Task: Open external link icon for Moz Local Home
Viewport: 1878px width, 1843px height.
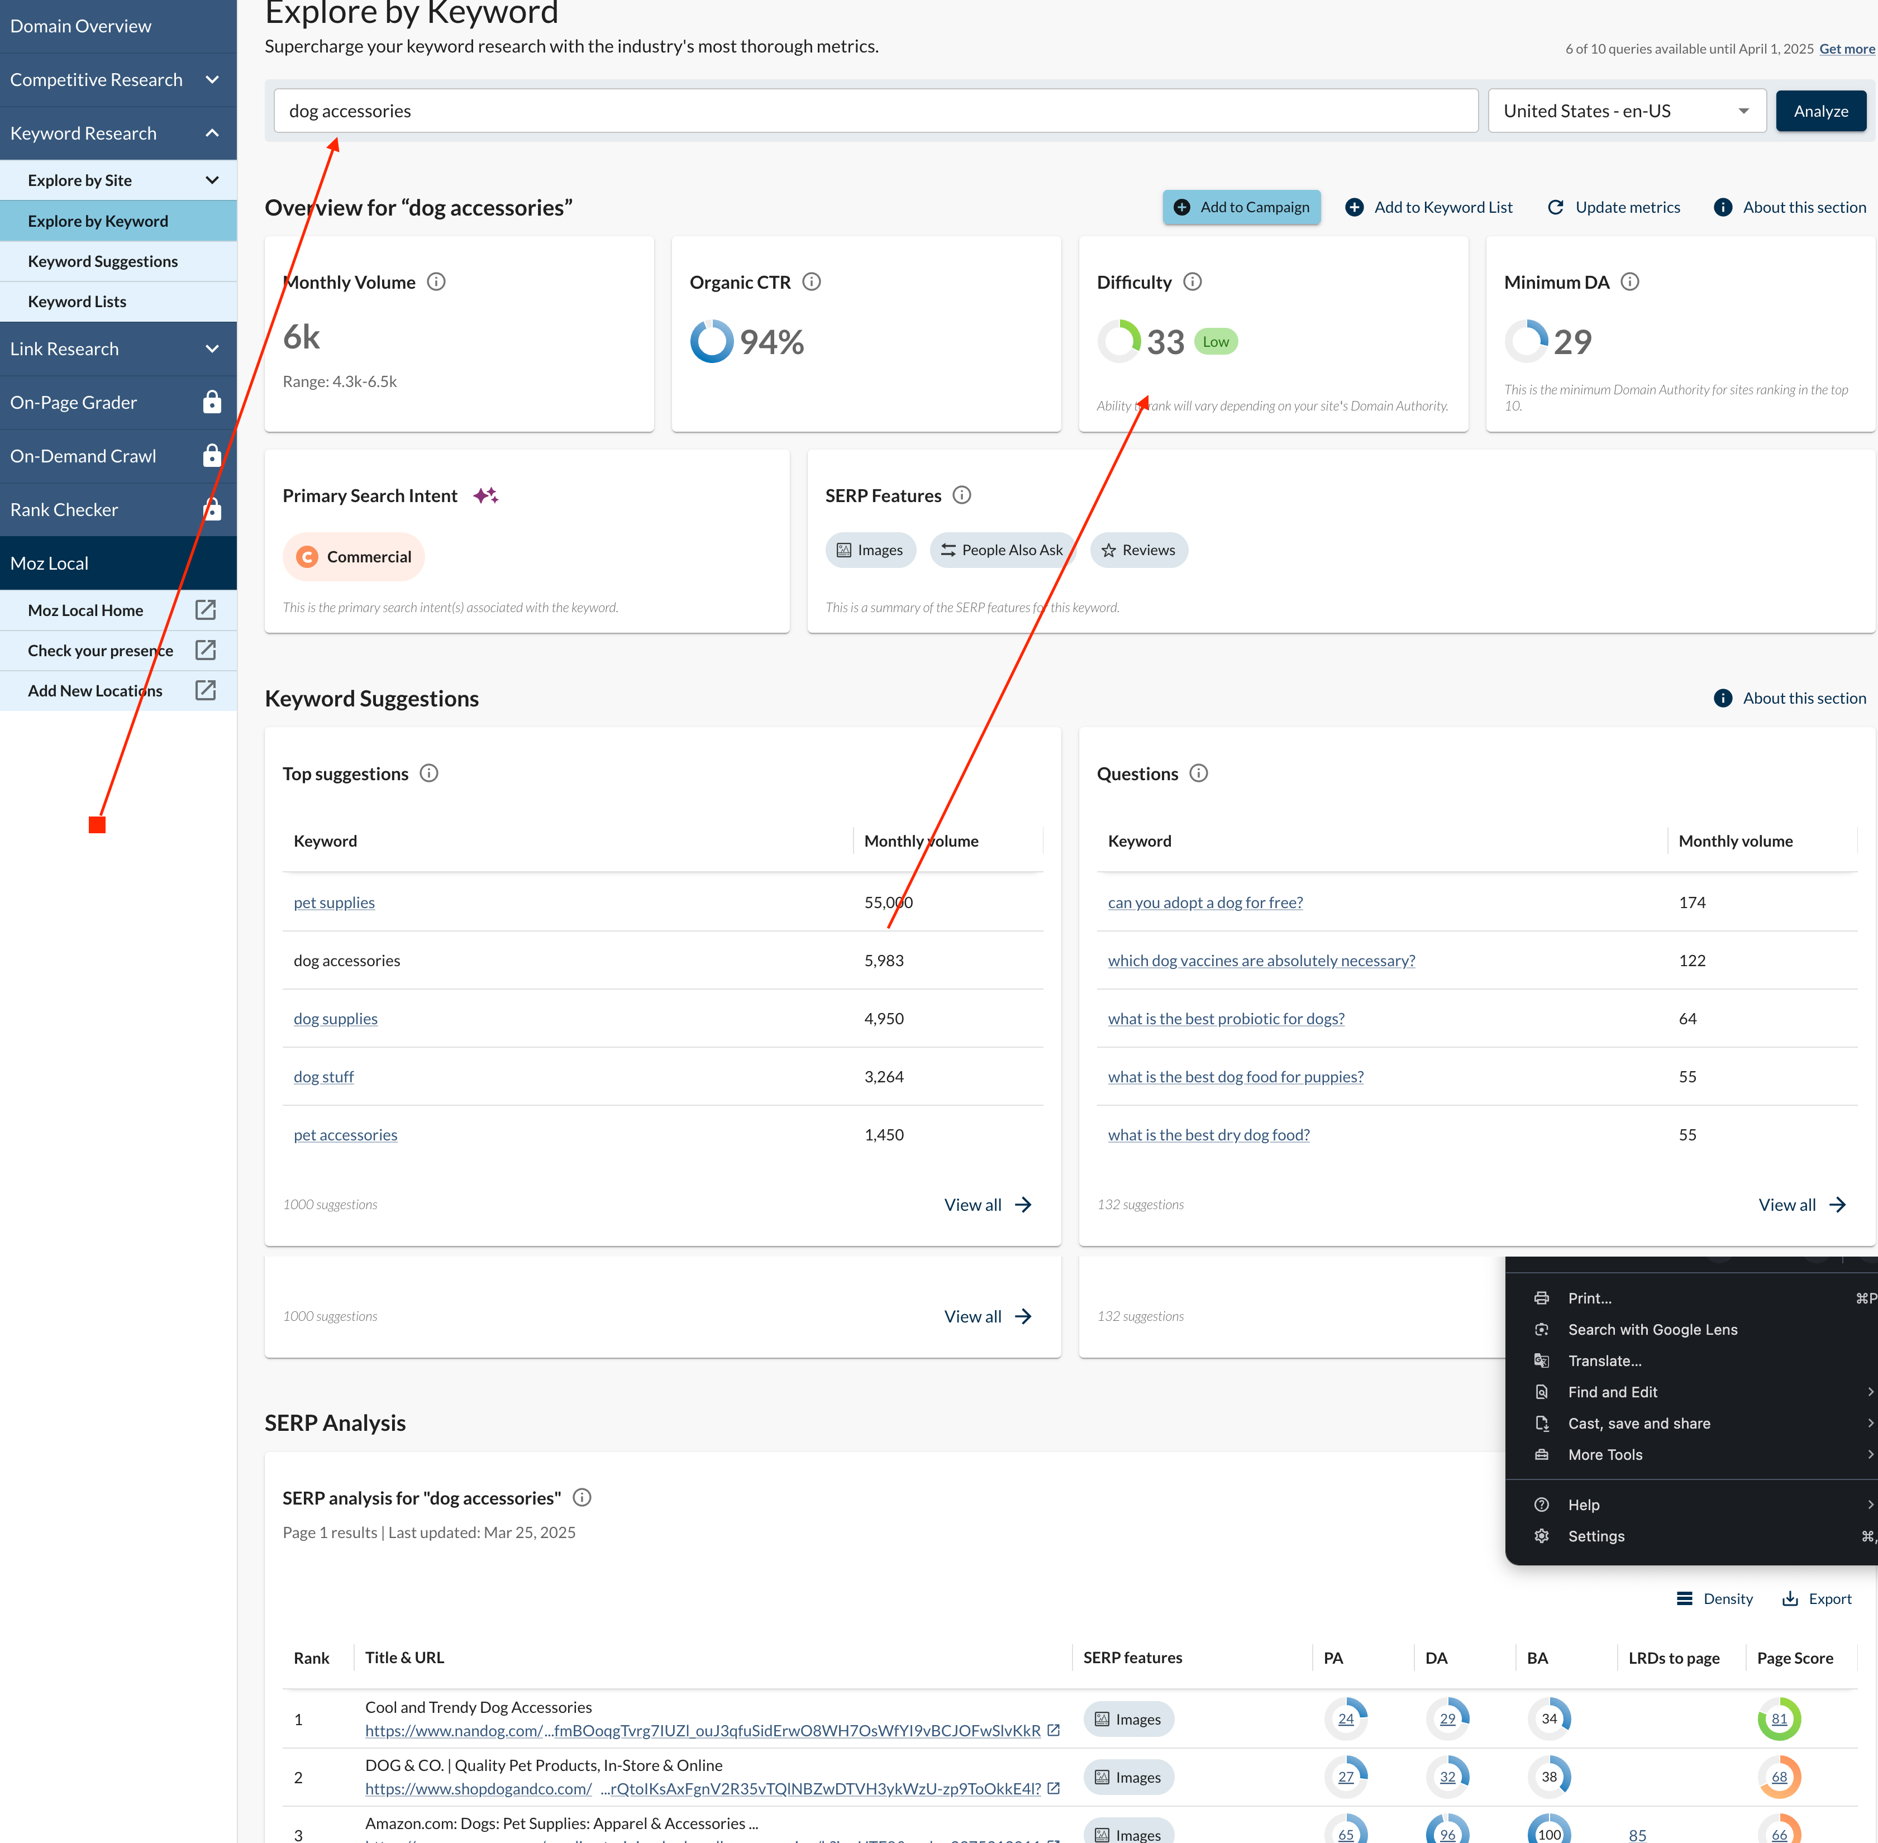Action: 205,610
